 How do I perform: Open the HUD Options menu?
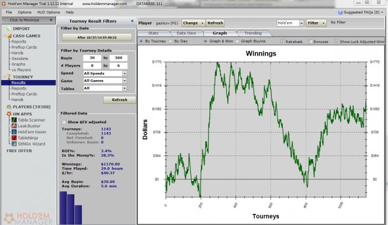[49, 12]
